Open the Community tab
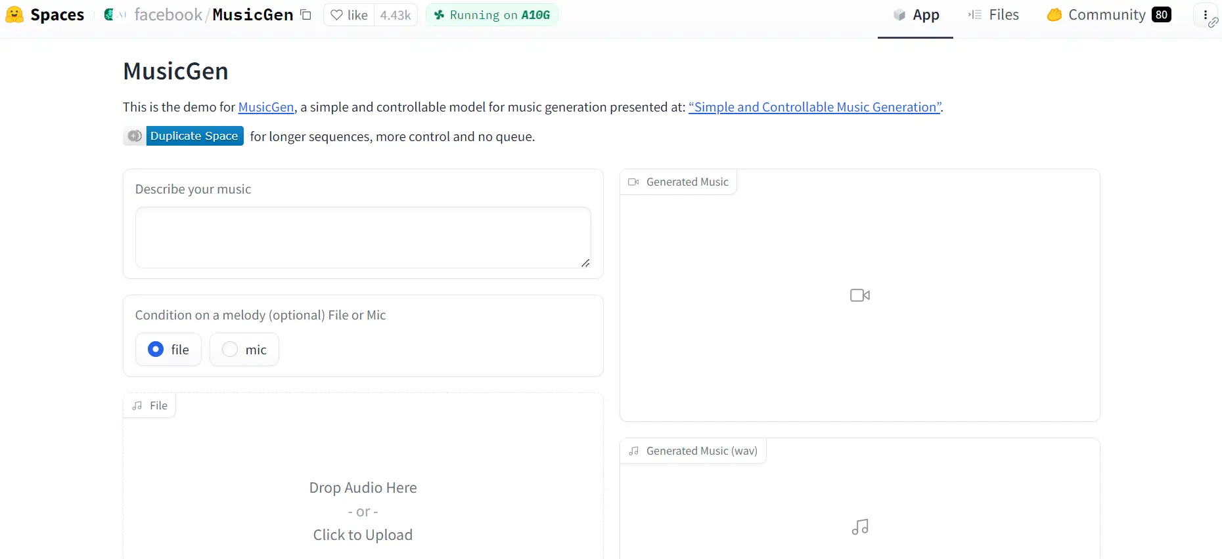The height and width of the screenshot is (559, 1222). point(1108,15)
